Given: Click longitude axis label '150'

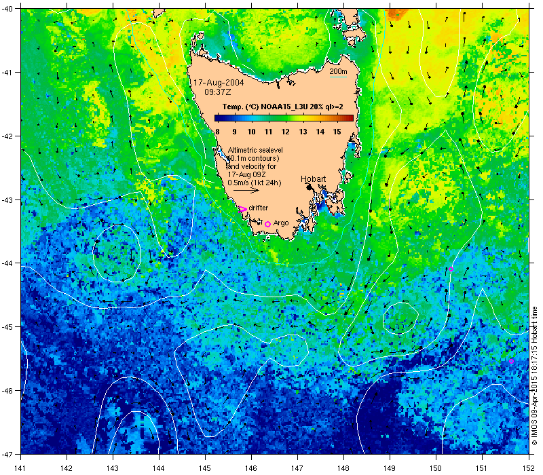Looking at the screenshot, I should pyautogui.click(x=436, y=468).
